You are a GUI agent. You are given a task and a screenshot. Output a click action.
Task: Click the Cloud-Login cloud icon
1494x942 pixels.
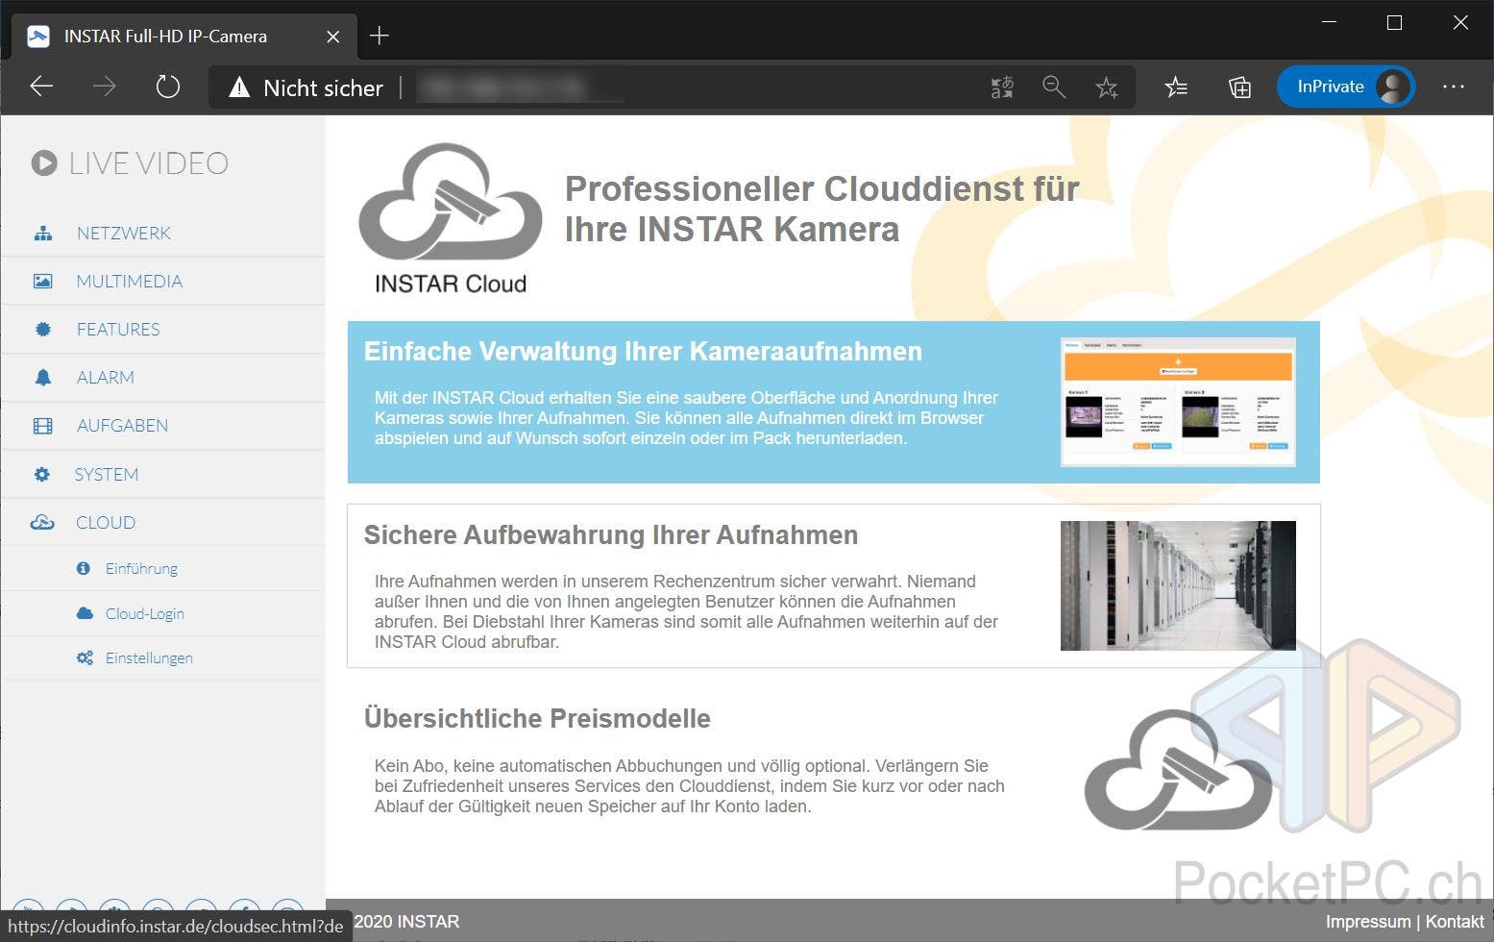pyautogui.click(x=85, y=613)
